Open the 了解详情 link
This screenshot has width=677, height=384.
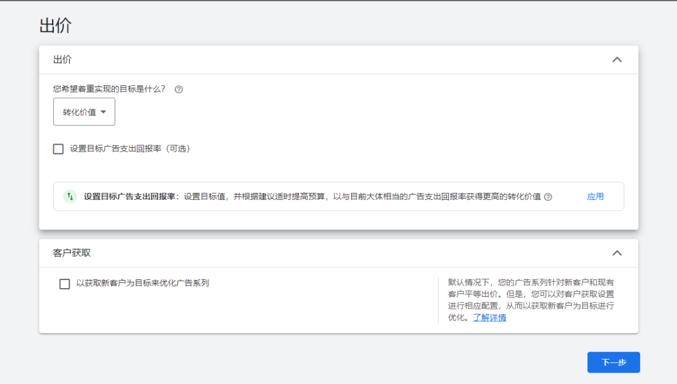(x=490, y=318)
